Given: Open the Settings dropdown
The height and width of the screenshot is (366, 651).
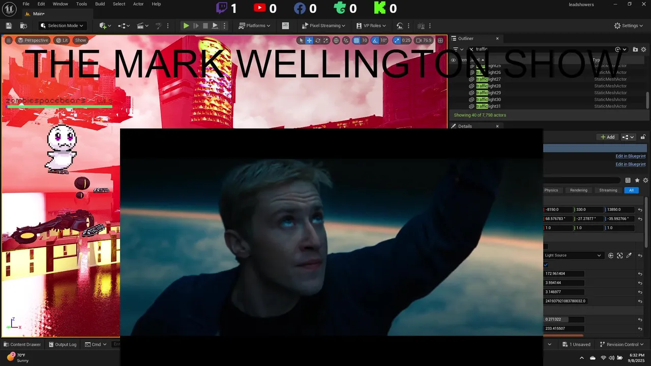Looking at the screenshot, I should click(629, 25).
